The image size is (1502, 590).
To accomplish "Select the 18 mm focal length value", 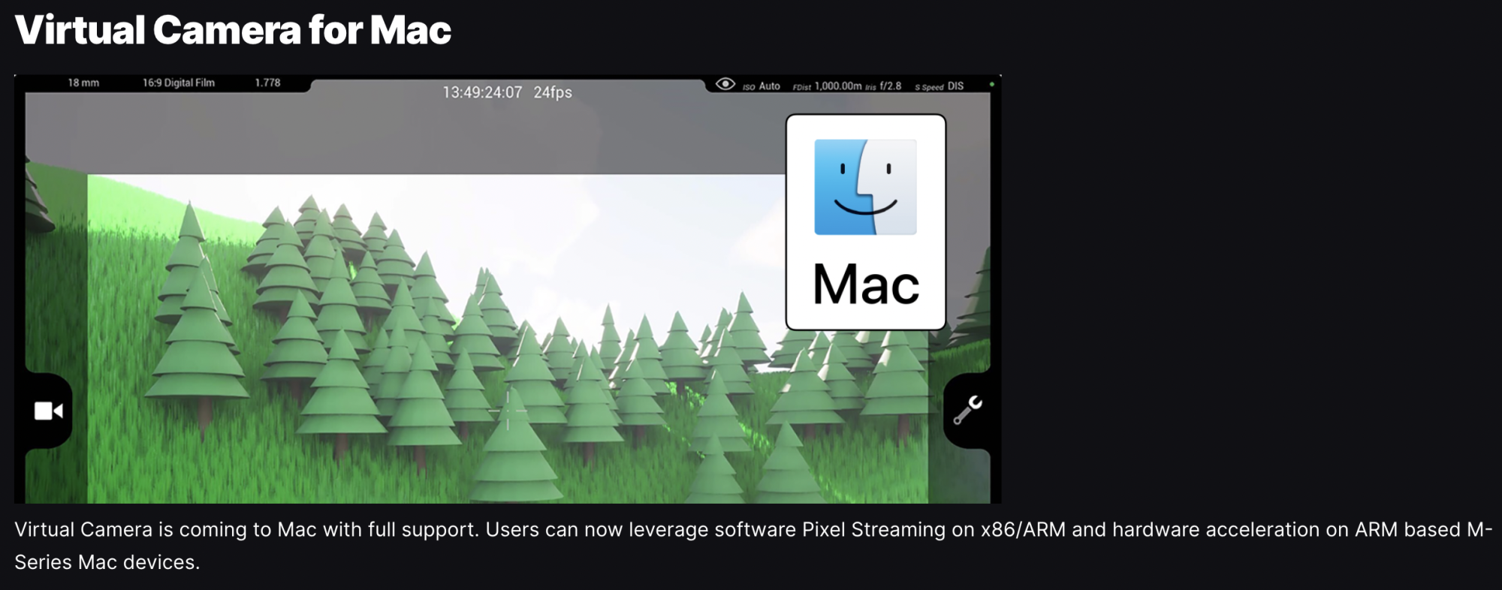I will coord(83,83).
